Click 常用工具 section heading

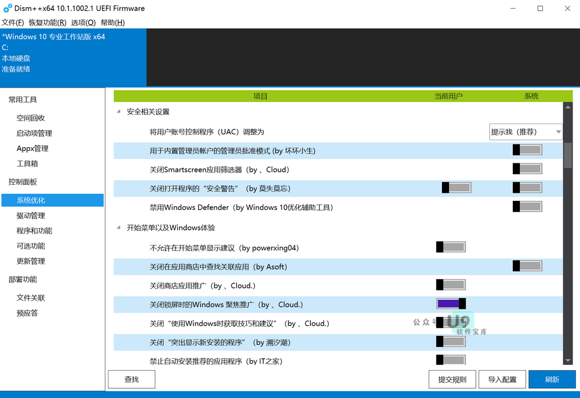click(23, 99)
